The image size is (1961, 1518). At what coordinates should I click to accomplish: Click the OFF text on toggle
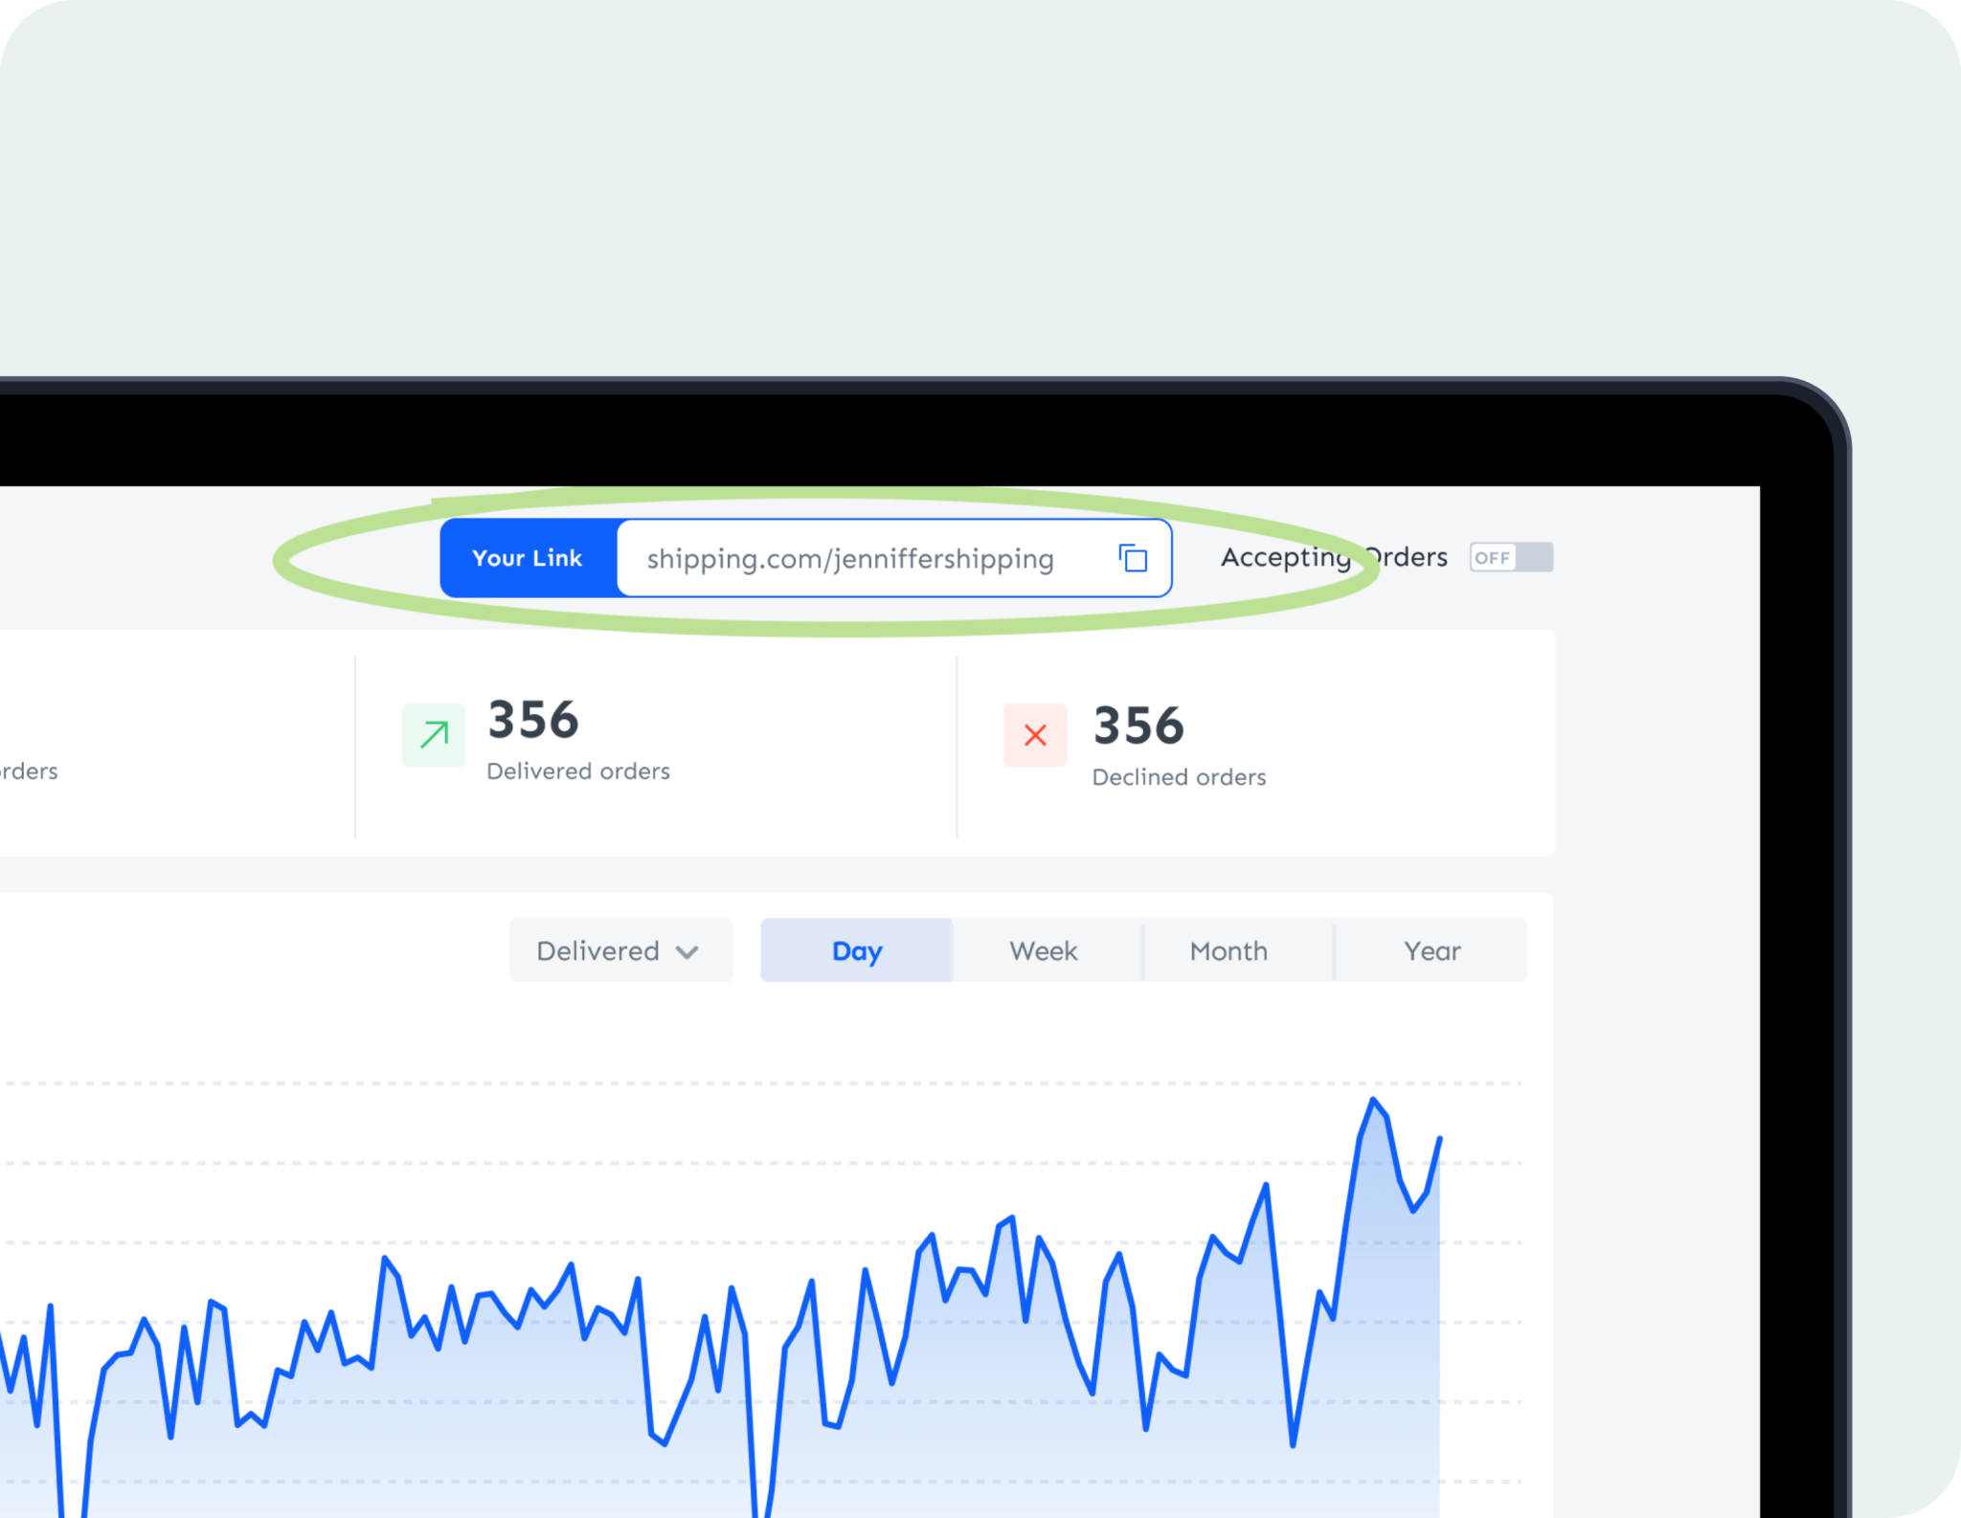1492,558
